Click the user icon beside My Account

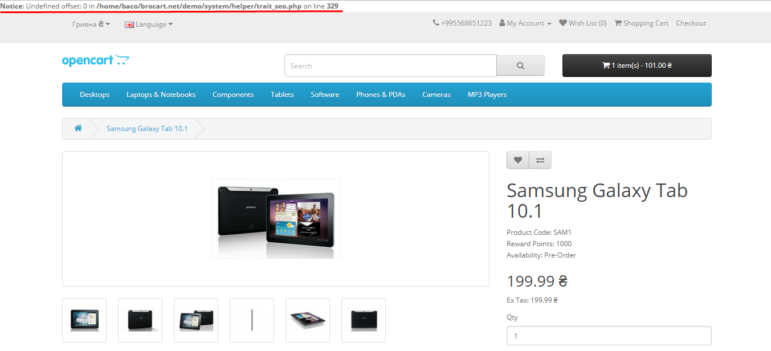[502, 23]
